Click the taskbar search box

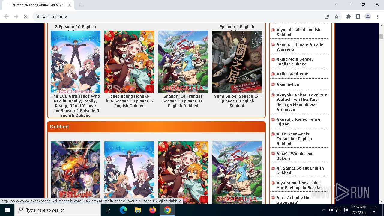tap(58, 210)
